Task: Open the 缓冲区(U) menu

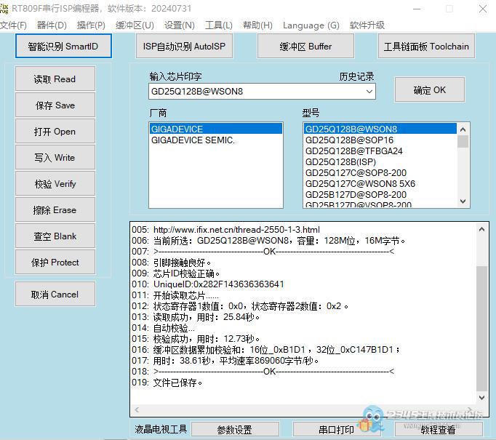Action: tap(135, 25)
